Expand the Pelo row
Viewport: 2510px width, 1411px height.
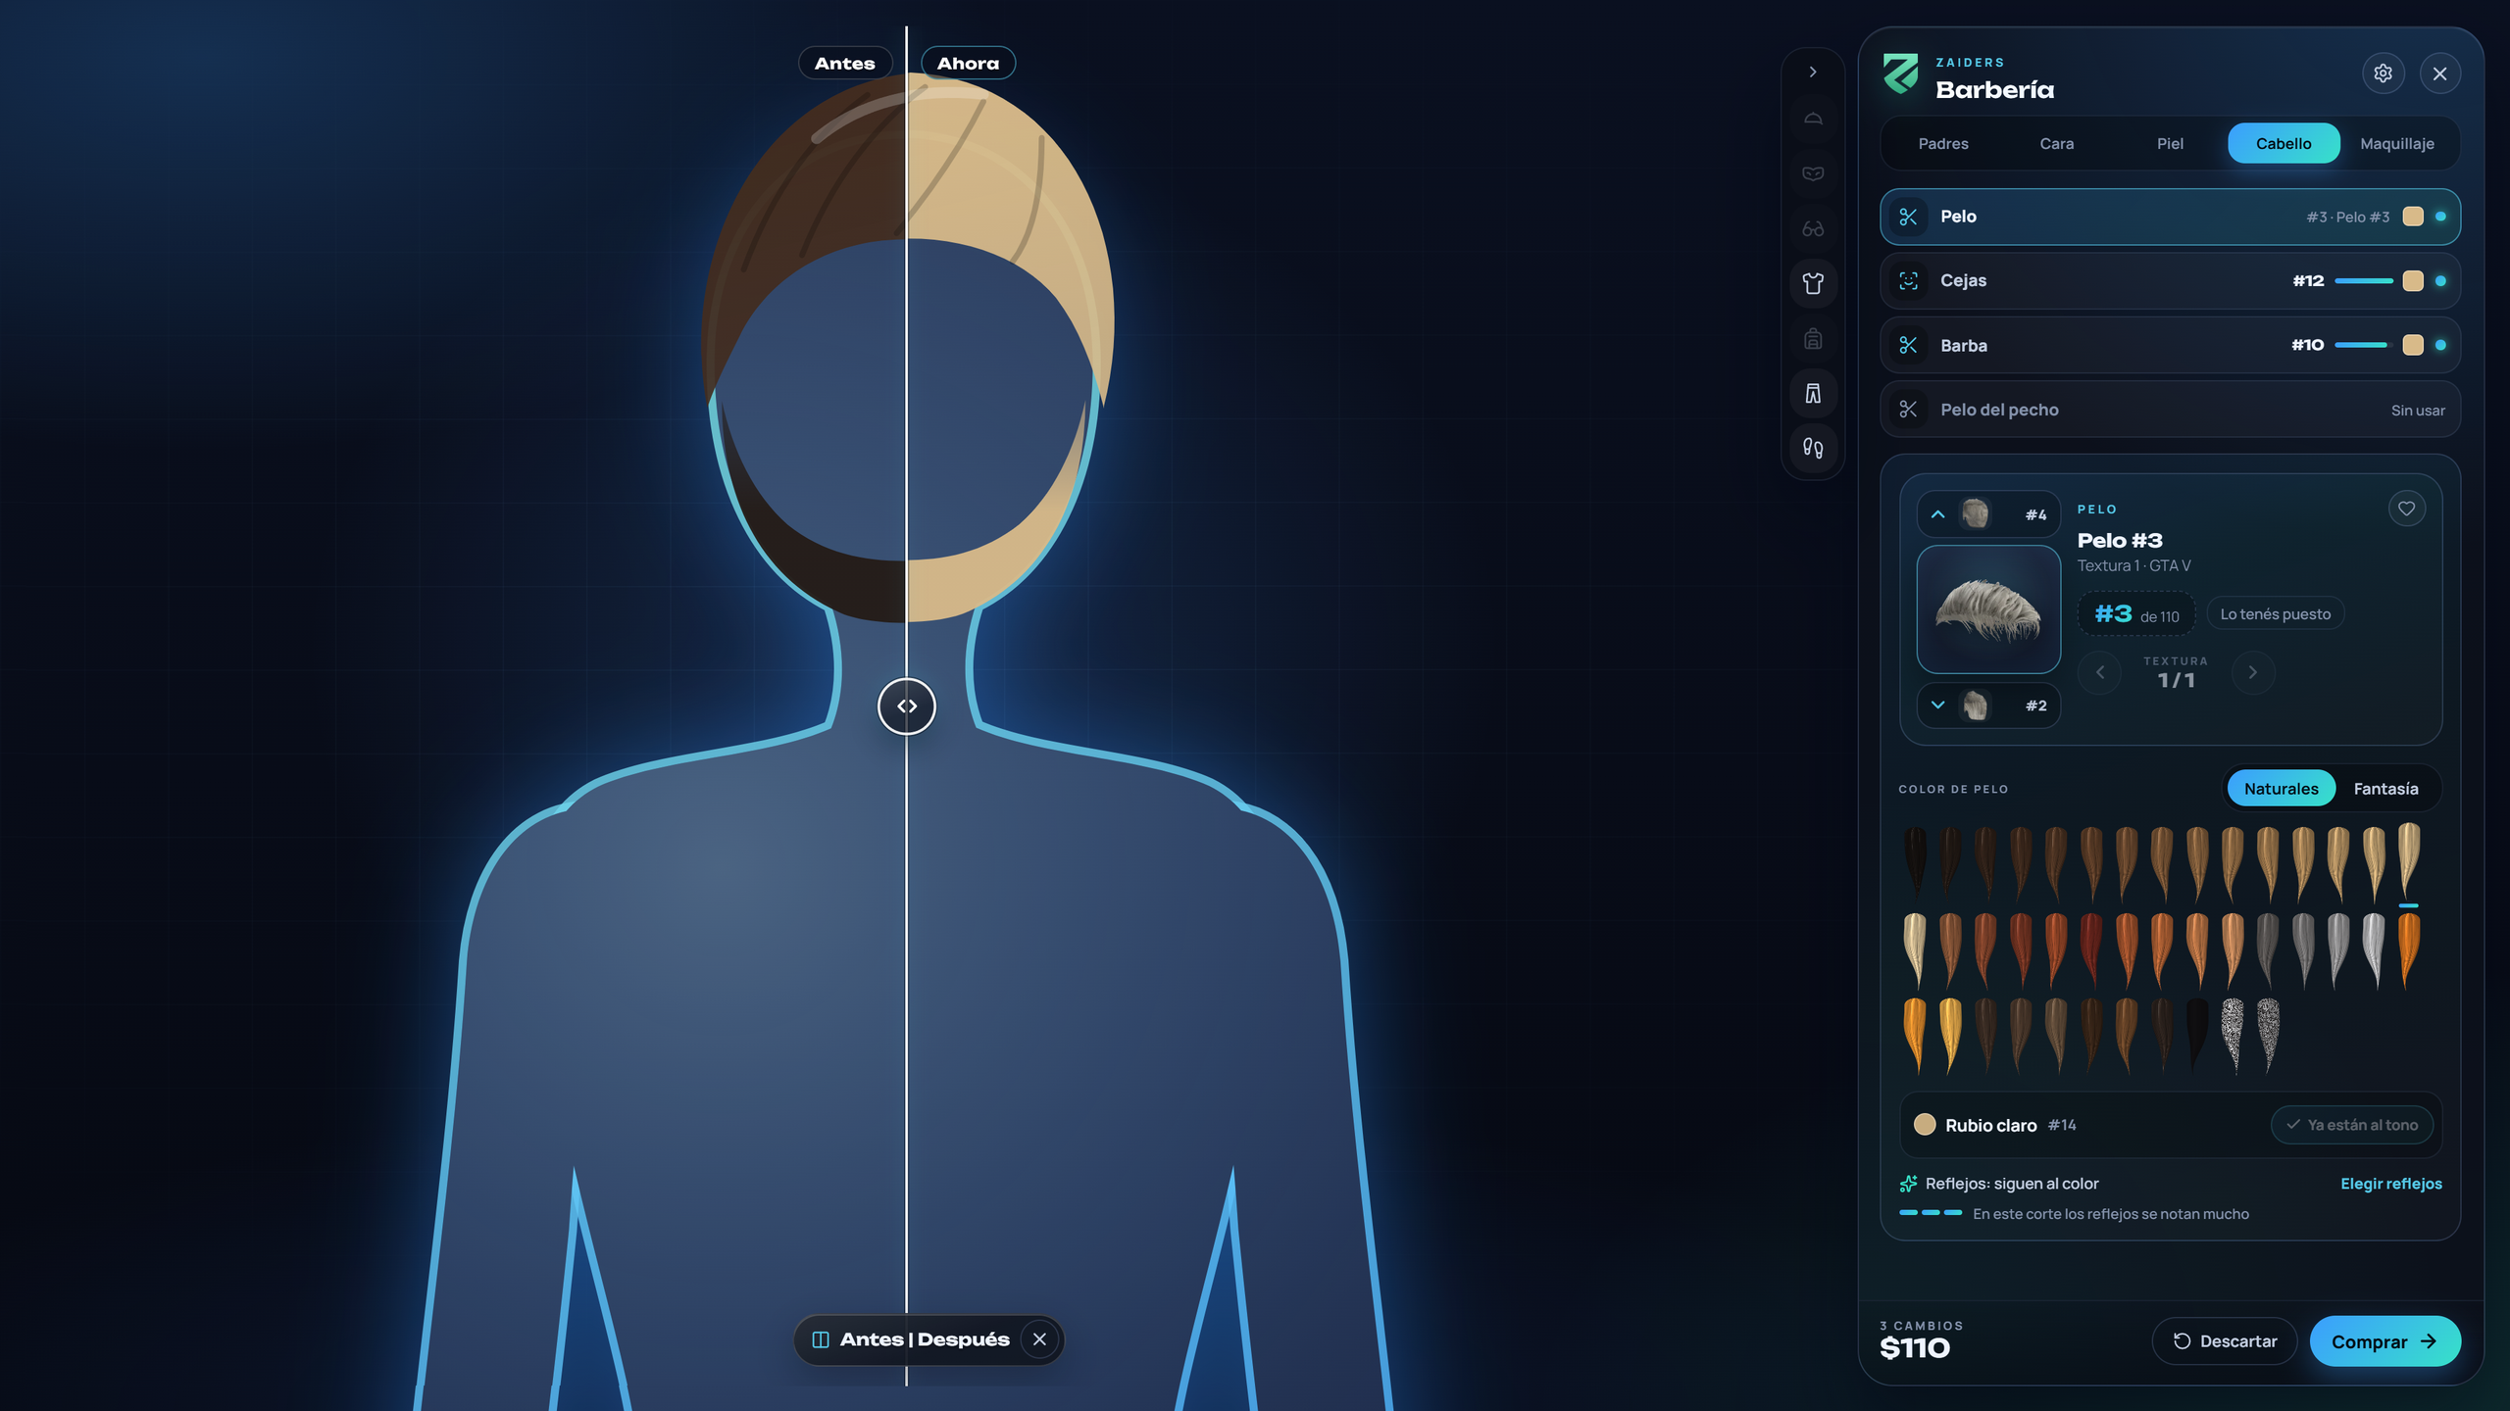tap(2170, 217)
